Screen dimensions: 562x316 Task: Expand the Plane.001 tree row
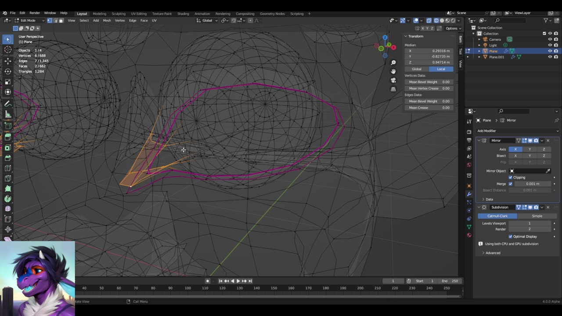pyautogui.click(x=479, y=57)
